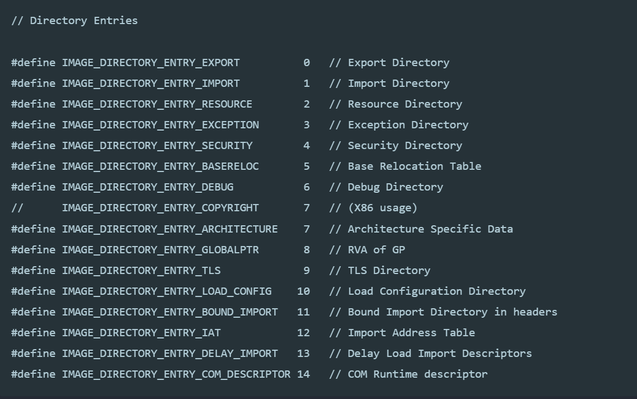Click the '// RVA of GP' comment
Viewport: 637px width, 399px height.
367,249
